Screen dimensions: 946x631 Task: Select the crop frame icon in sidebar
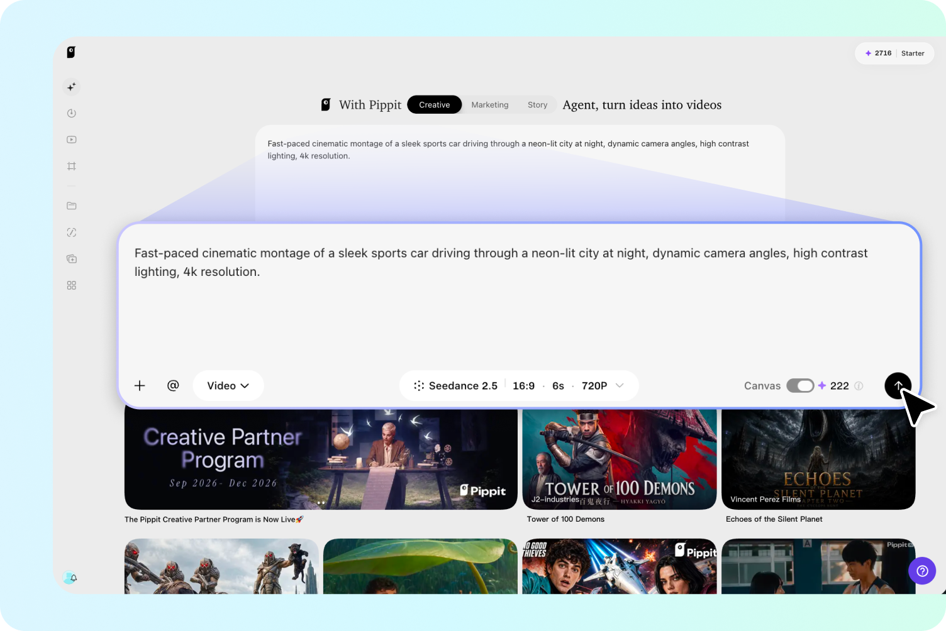72,166
